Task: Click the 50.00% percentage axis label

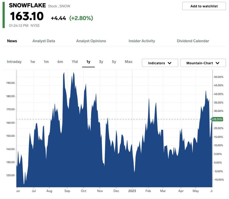Action: (x=219, y=77)
